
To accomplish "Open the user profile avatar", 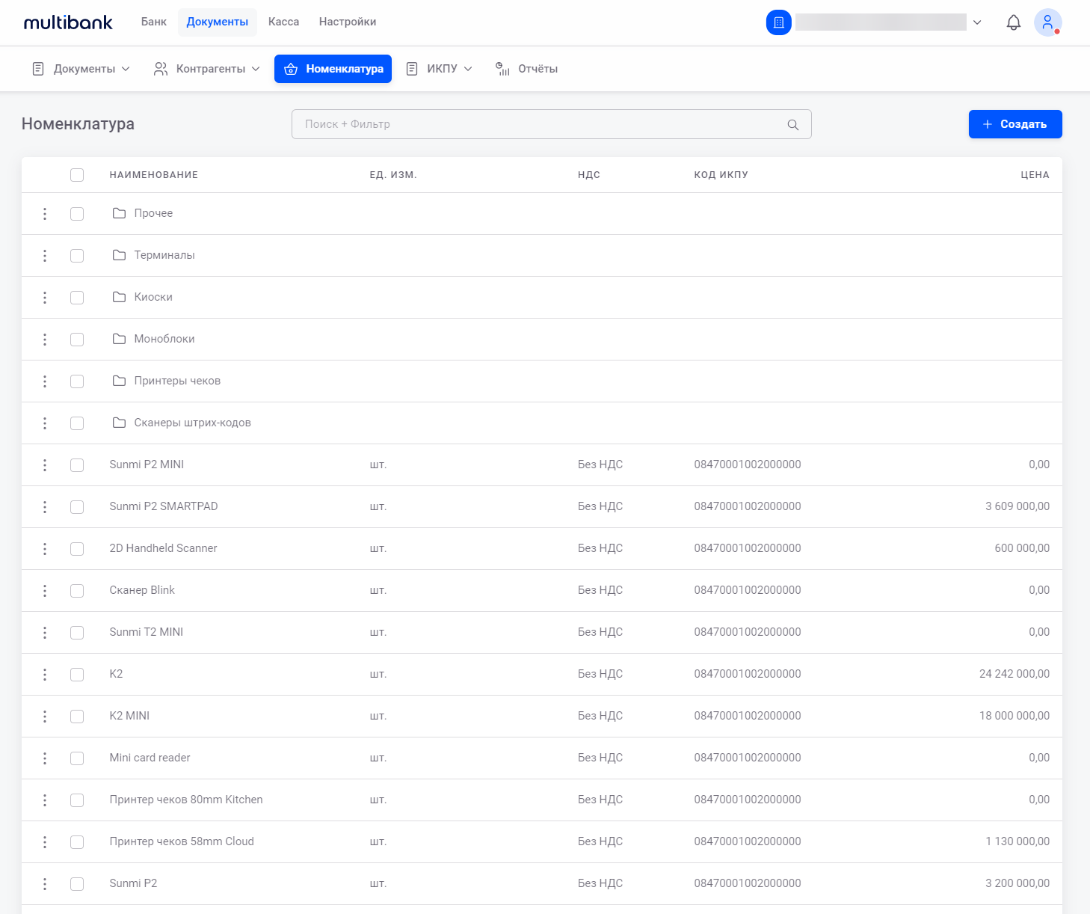I will pos(1048,22).
